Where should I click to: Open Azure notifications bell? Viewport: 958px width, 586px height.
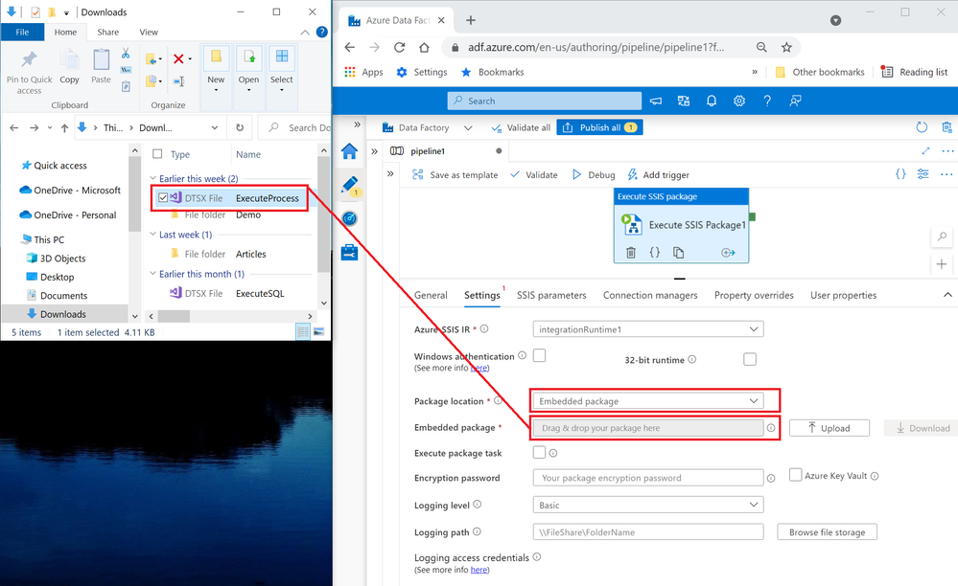[712, 101]
